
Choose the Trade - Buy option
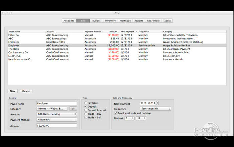(x=86, y=114)
